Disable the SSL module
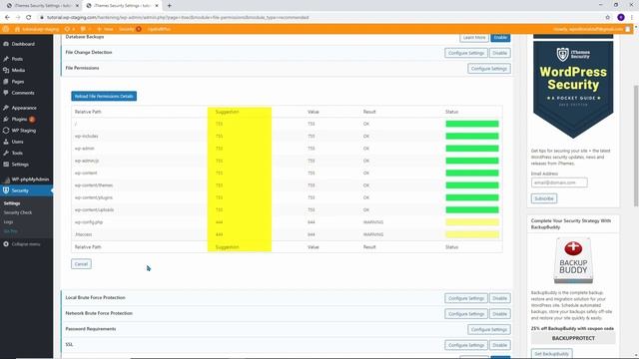The width and height of the screenshot is (639, 359). [499, 345]
